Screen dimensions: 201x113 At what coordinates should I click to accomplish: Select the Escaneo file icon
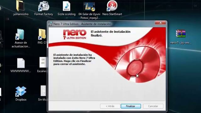coord(43,62)
